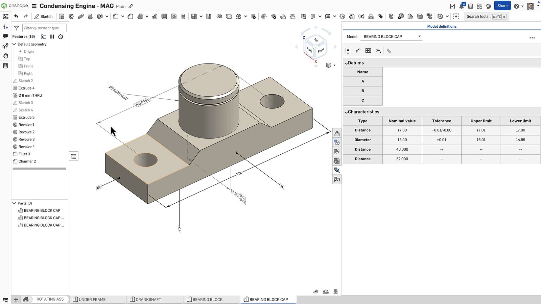The image size is (541, 304).
Task: Open the hamburger menu next to the document title
Action: point(33,6)
